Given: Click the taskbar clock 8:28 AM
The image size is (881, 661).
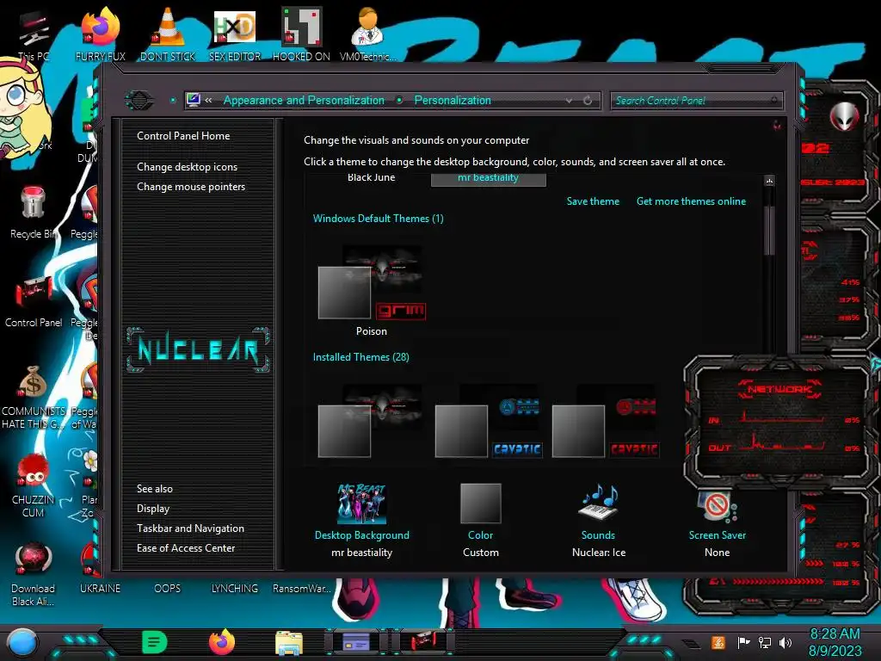Looking at the screenshot, I should click(835, 634).
